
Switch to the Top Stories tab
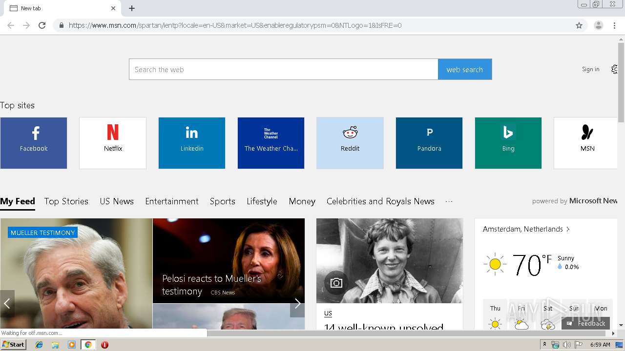click(x=66, y=201)
